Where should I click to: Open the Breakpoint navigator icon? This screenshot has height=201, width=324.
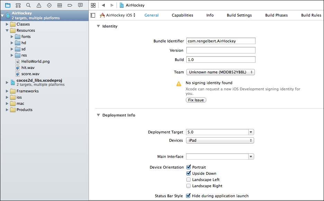click(70, 6)
